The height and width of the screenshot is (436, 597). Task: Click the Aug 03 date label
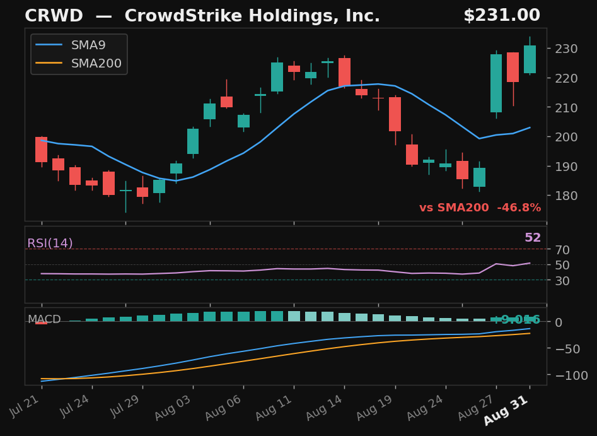173,408
